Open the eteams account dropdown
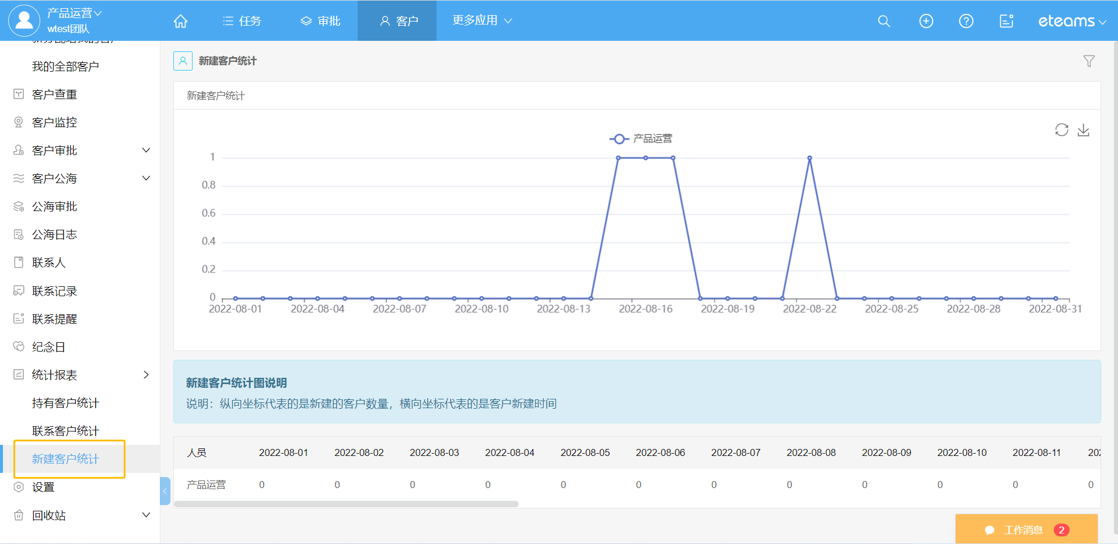1118x544 pixels. point(1071,22)
